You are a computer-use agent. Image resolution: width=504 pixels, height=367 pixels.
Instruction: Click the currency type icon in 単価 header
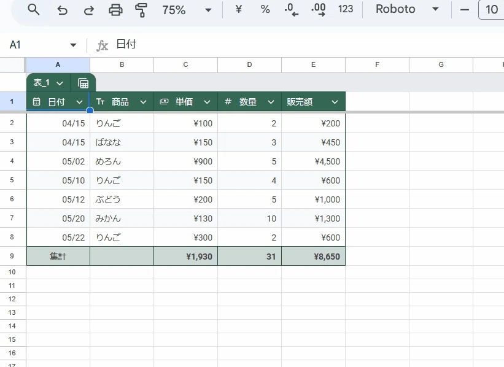coord(165,102)
